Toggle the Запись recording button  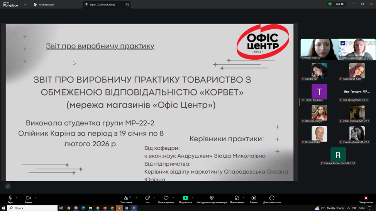[254, 198]
